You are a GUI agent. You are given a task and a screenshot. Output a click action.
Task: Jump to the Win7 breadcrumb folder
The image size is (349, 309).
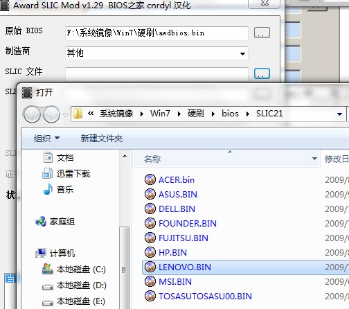tap(160, 114)
